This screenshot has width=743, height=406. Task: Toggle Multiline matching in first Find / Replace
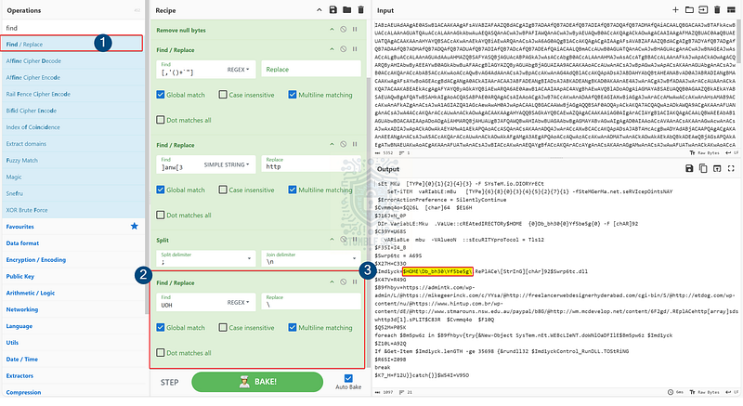point(293,95)
